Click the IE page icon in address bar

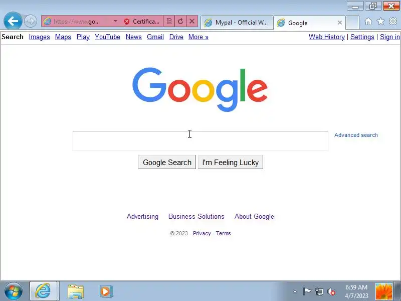(47, 21)
